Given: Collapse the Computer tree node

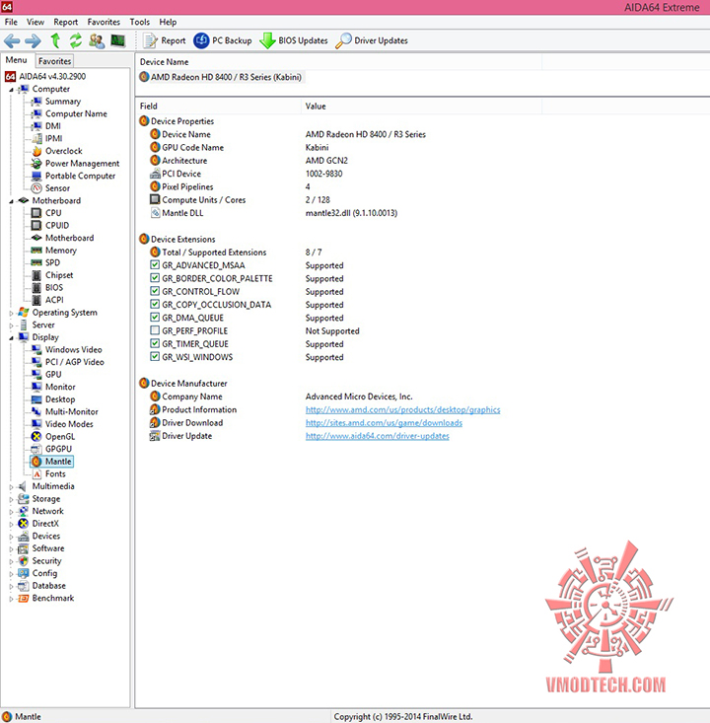Looking at the screenshot, I should [x=11, y=90].
